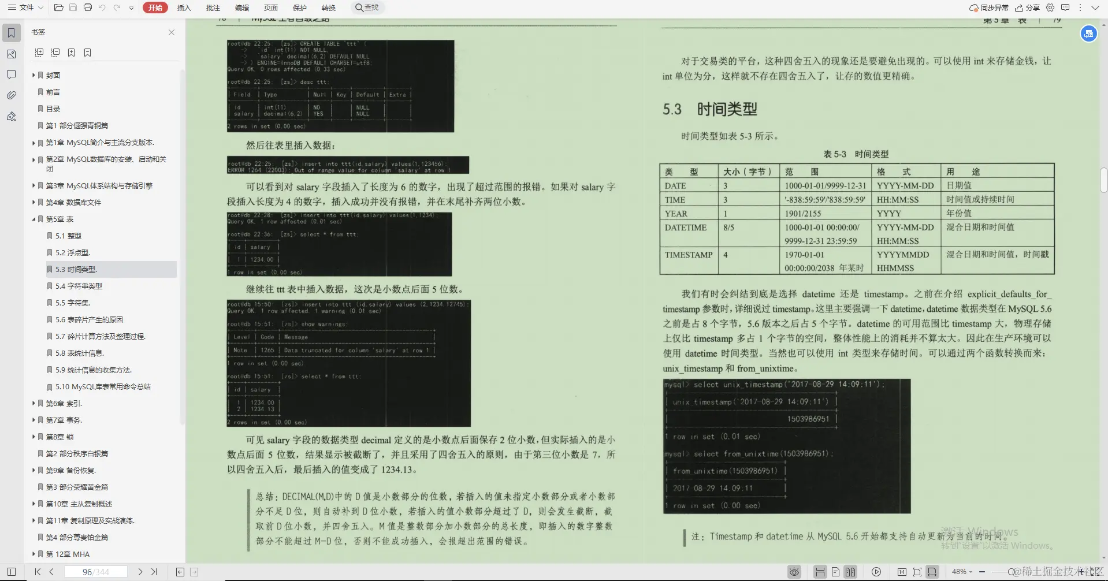1108x581 pixels.
Task: Click the undo icon
Action: pos(103,8)
